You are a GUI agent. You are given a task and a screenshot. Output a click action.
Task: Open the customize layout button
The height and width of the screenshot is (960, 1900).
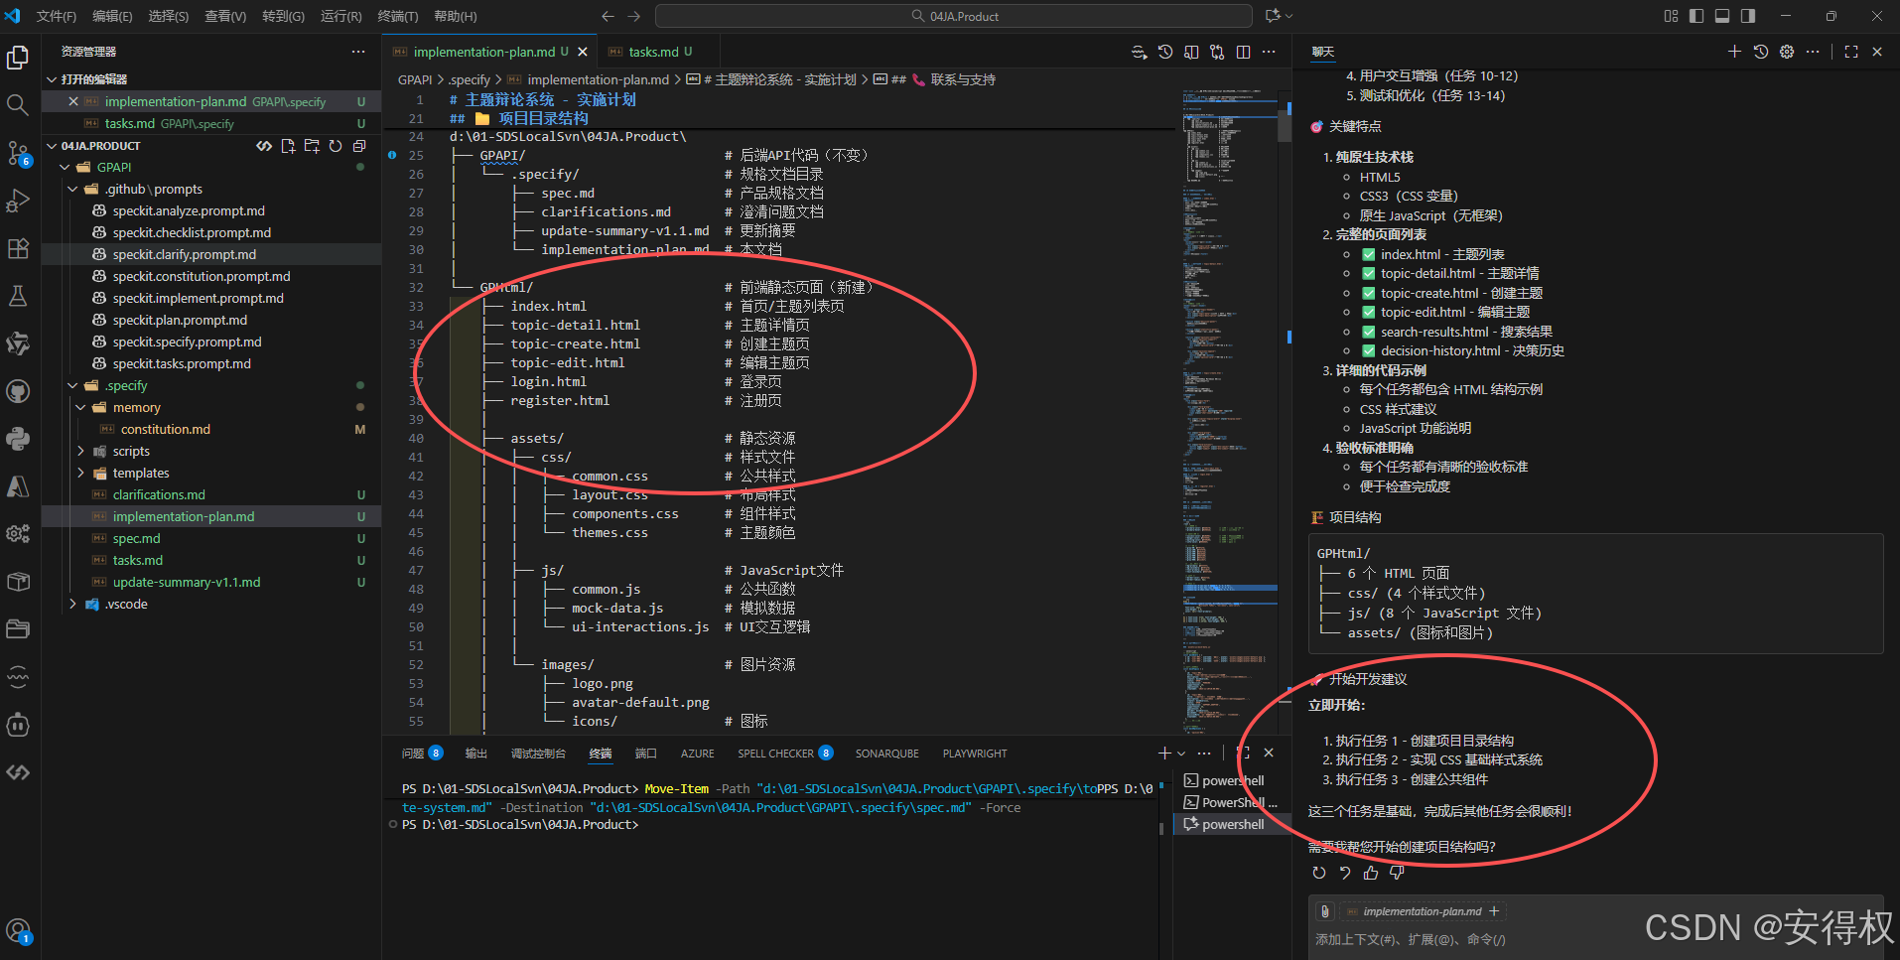click(x=1671, y=16)
